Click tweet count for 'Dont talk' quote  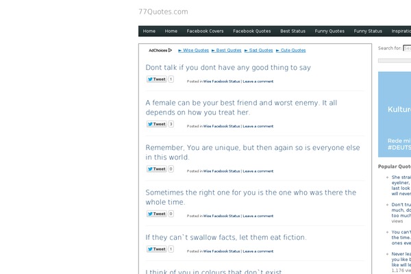coord(171,79)
